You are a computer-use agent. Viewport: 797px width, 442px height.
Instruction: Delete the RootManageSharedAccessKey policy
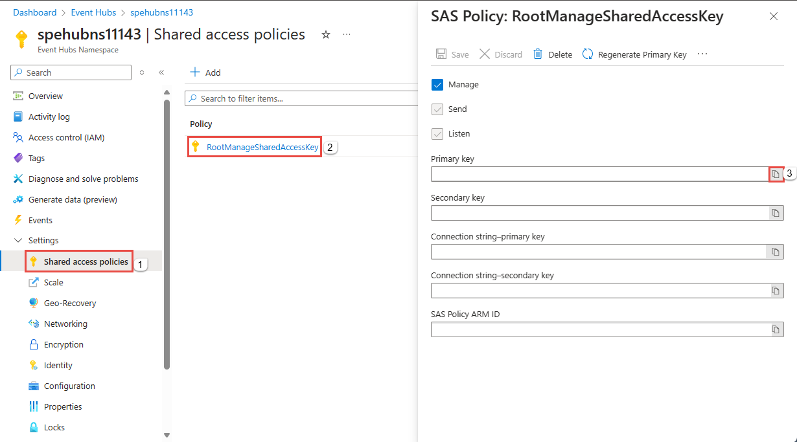[553, 54]
